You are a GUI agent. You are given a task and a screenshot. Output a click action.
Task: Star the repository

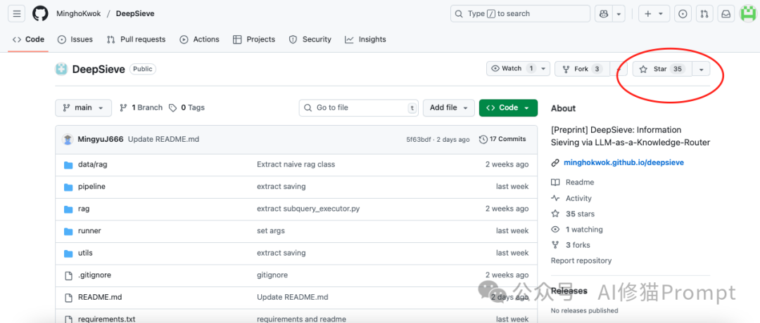click(662, 69)
